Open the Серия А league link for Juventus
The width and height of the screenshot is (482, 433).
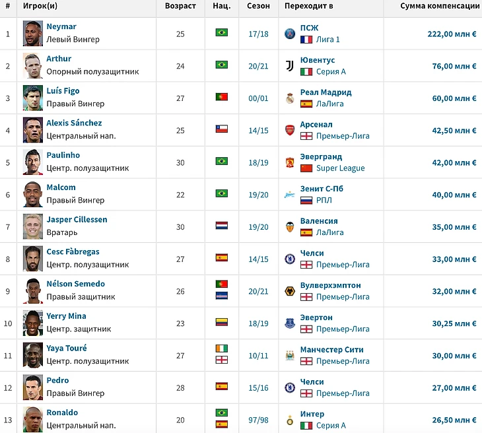(331, 72)
